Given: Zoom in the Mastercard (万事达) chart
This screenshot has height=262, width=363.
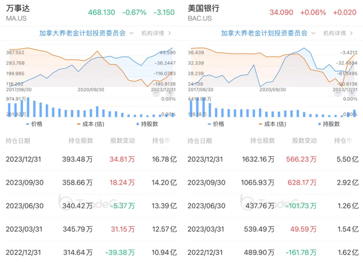Looking at the screenshot, I should 171,93.
